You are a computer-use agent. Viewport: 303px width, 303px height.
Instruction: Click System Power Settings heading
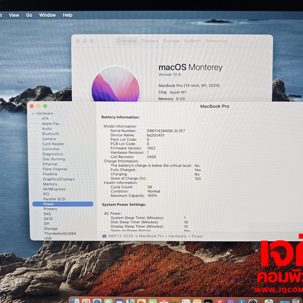tap(124, 204)
